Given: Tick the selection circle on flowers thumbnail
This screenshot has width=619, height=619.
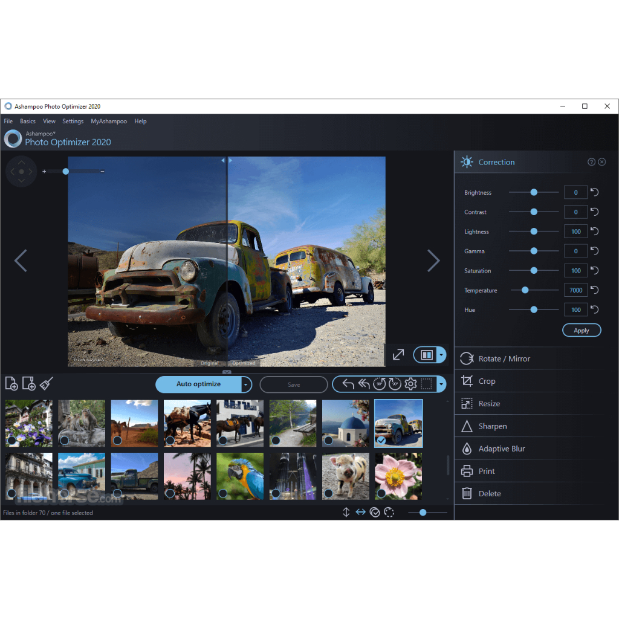Looking at the screenshot, I should pyautogui.click(x=12, y=440).
